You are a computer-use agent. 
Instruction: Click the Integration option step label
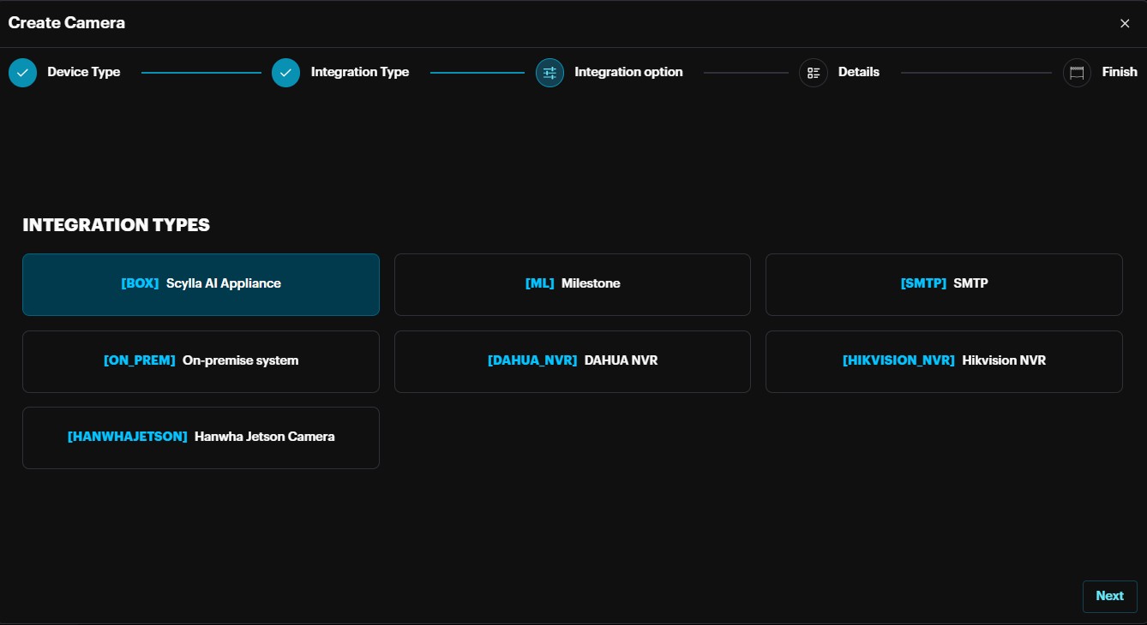(628, 73)
